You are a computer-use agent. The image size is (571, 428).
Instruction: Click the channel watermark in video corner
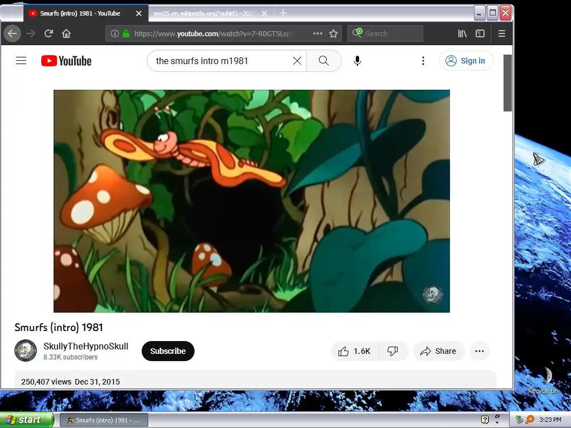pos(433,294)
